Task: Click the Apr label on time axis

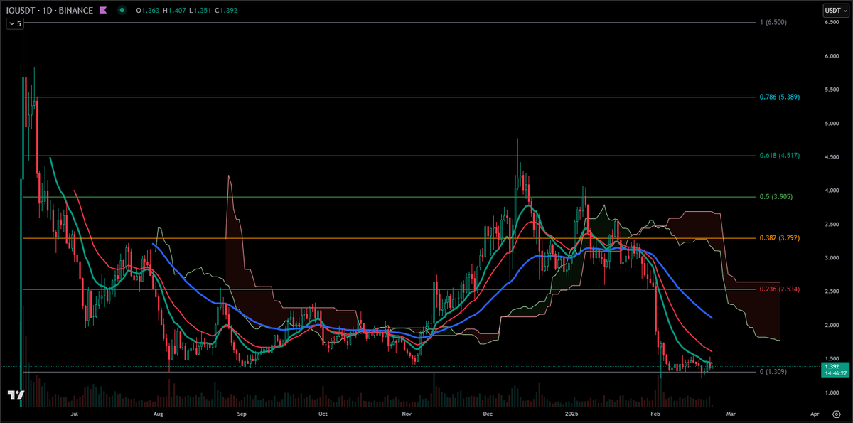Action: click(x=815, y=412)
